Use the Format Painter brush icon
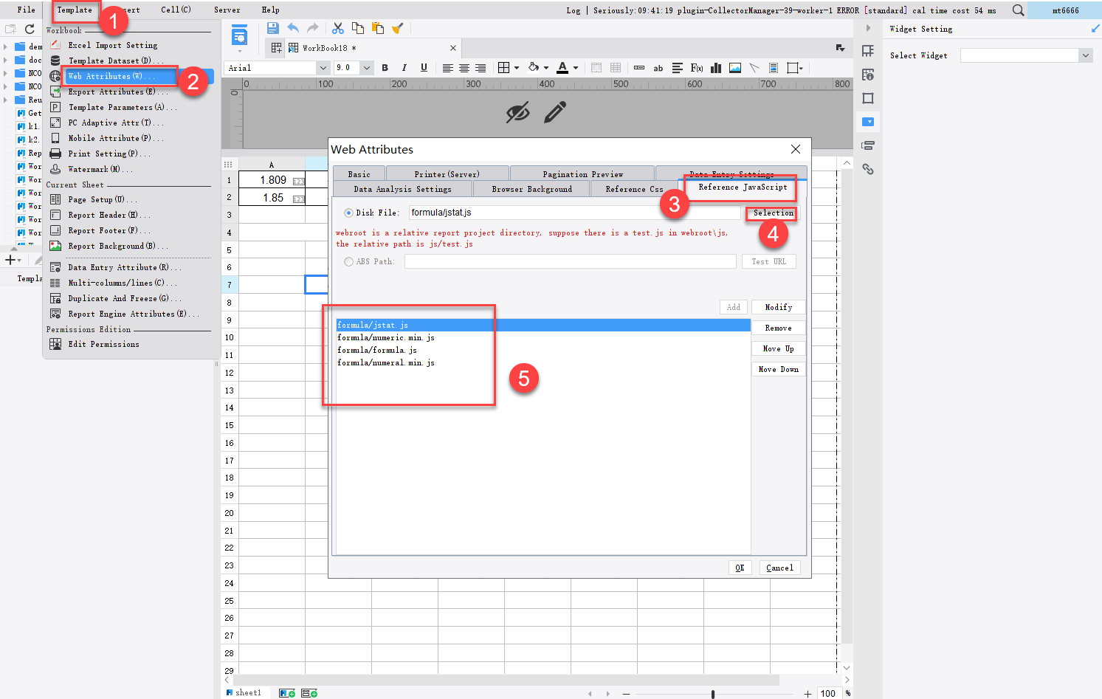Image resolution: width=1102 pixels, height=699 pixels. tap(397, 27)
